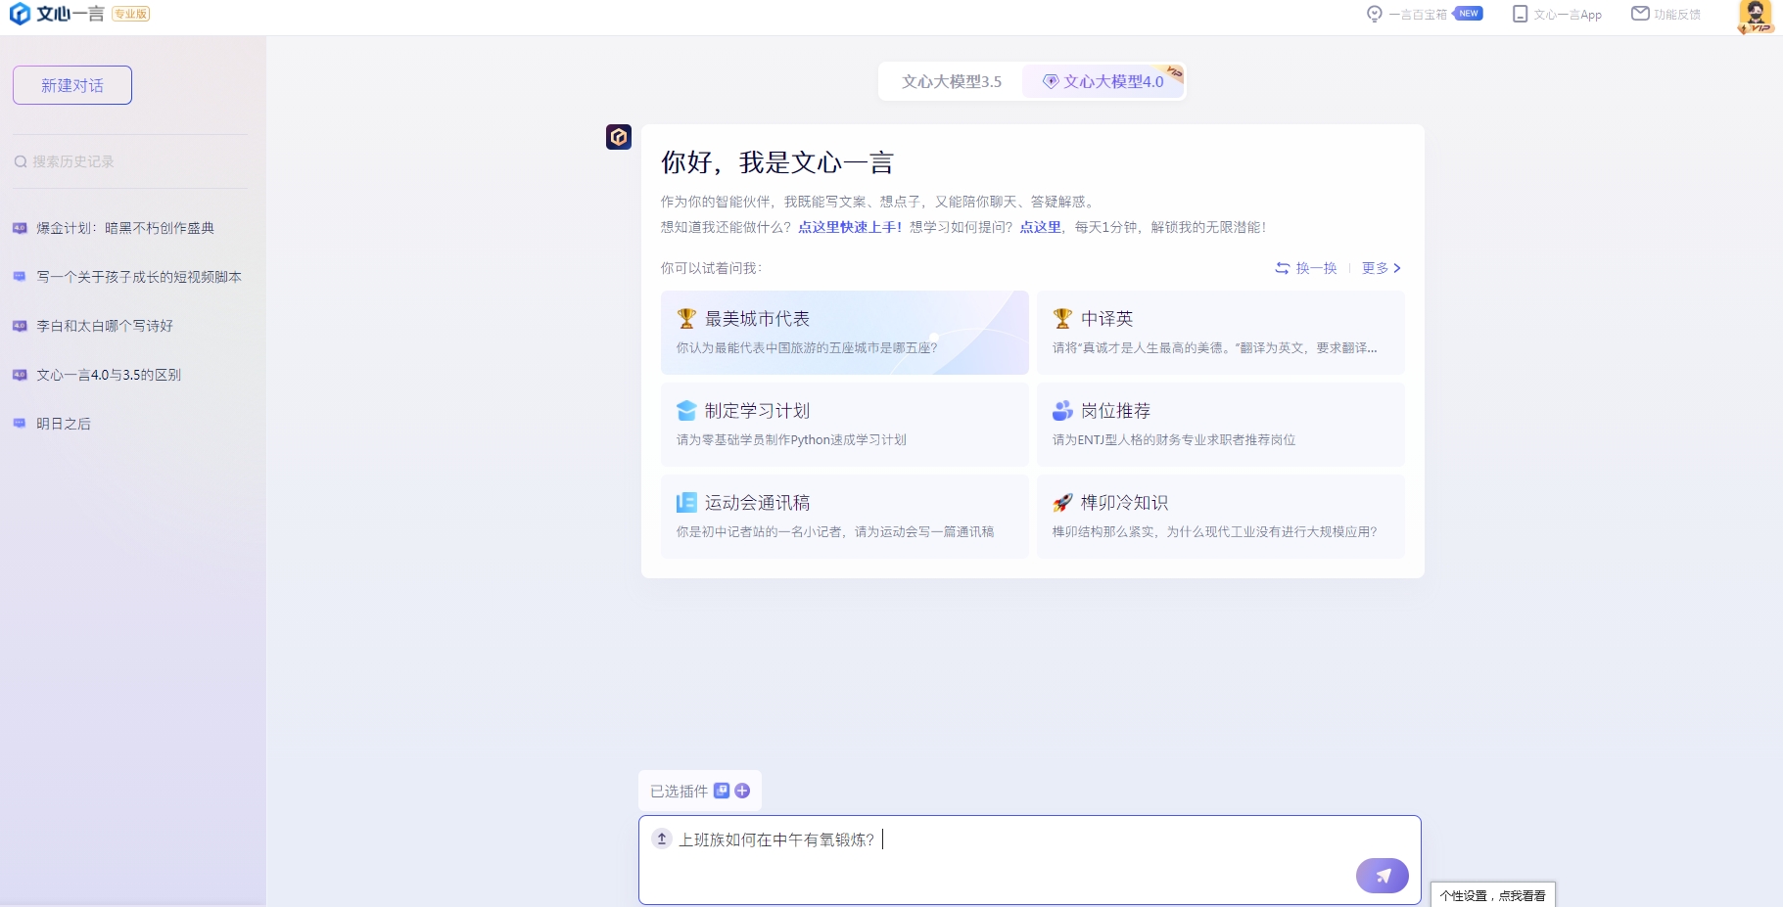Add a plugin with plus icon

click(742, 791)
